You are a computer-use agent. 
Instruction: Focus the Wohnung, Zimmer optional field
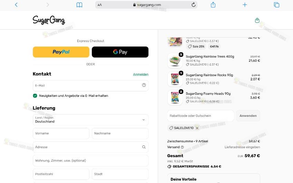(91, 161)
